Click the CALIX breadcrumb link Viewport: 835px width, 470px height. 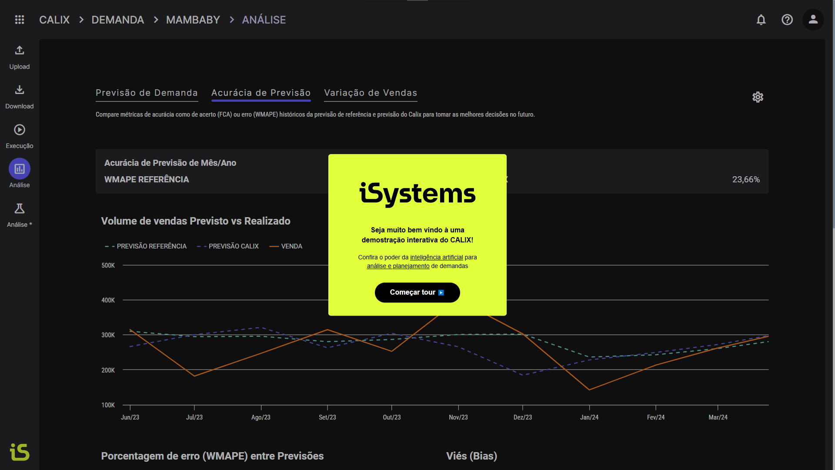click(x=54, y=20)
